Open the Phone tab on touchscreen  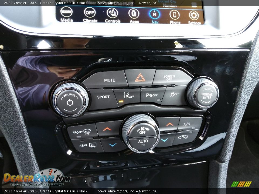[x=175, y=17]
